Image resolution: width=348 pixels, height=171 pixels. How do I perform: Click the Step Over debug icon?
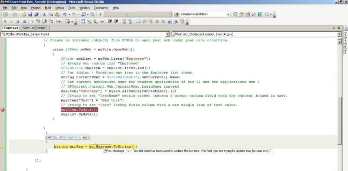[x=44, y=22]
